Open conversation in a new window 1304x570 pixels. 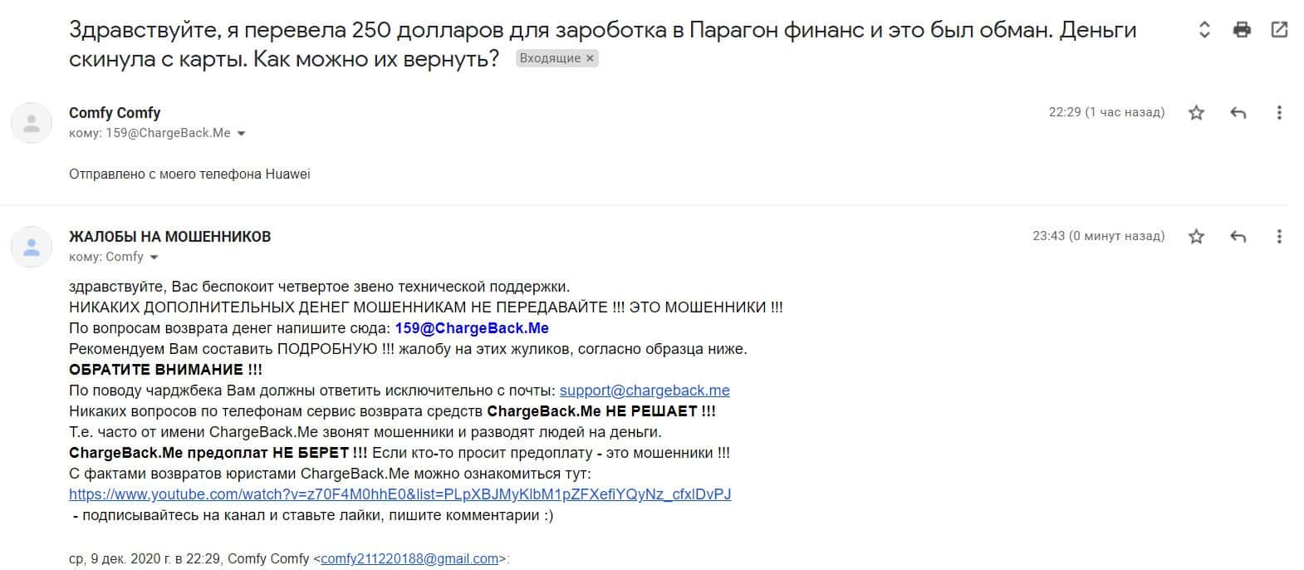click(x=1279, y=31)
